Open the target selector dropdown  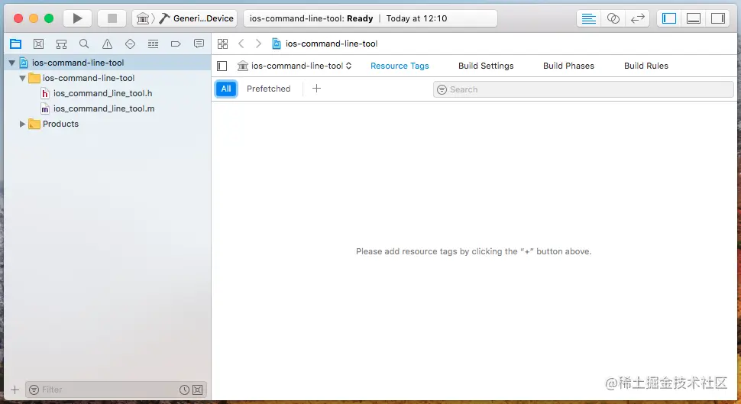(296, 66)
